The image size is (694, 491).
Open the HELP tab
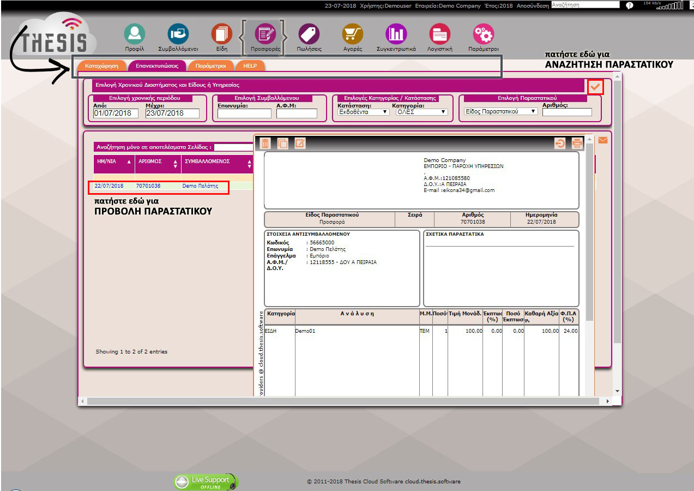click(x=250, y=66)
